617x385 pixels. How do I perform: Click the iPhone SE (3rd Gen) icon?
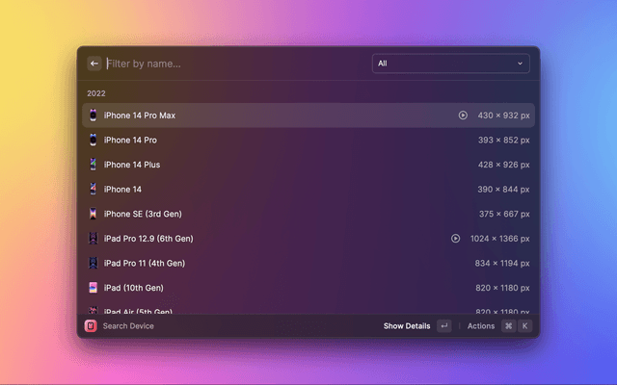point(93,214)
